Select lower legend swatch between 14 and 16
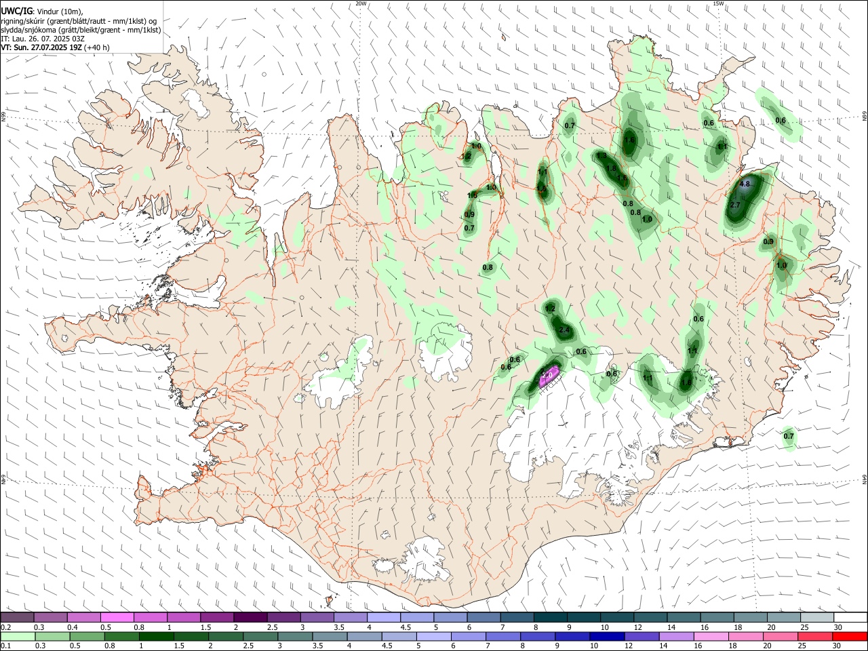868x651 pixels. 675,636
